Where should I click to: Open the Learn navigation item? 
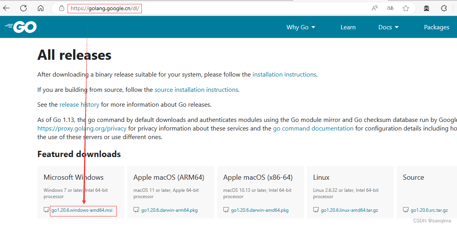(348, 27)
